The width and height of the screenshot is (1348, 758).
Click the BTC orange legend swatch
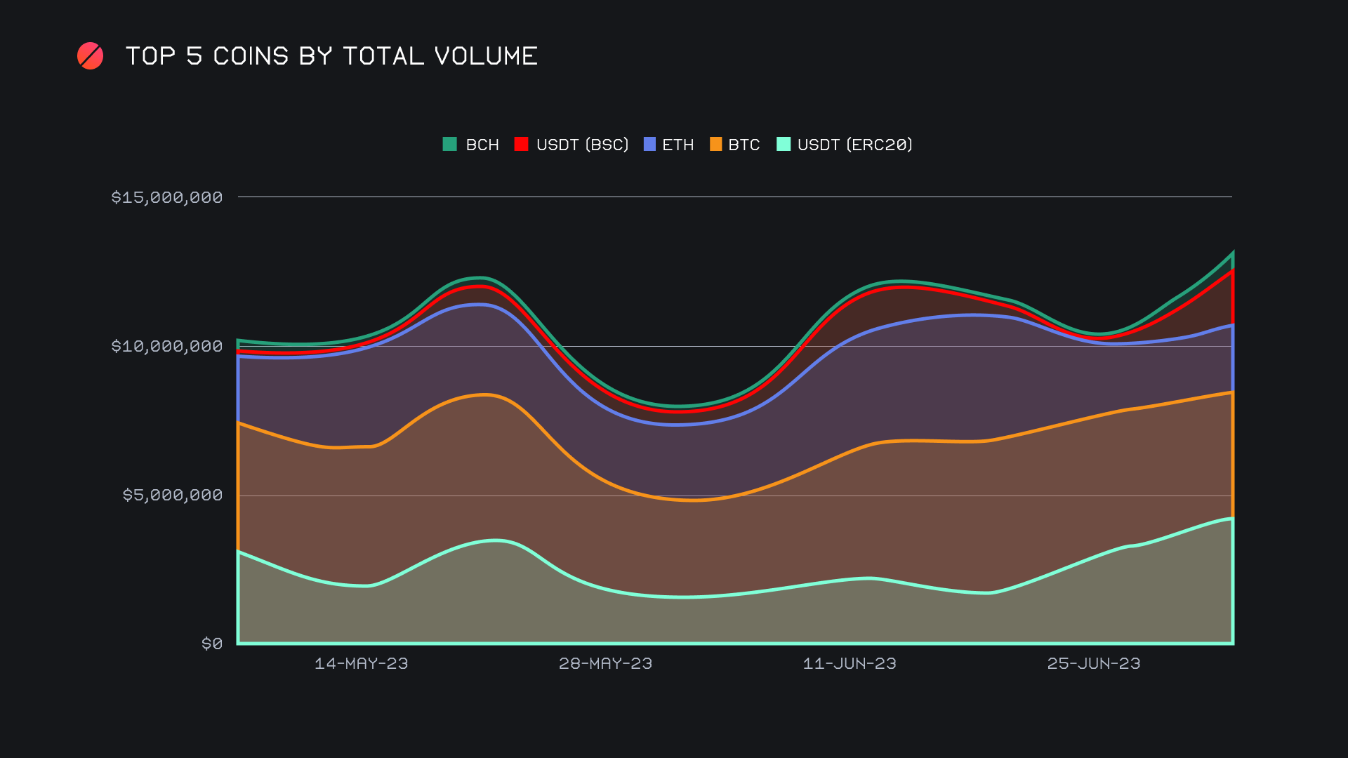click(x=715, y=145)
